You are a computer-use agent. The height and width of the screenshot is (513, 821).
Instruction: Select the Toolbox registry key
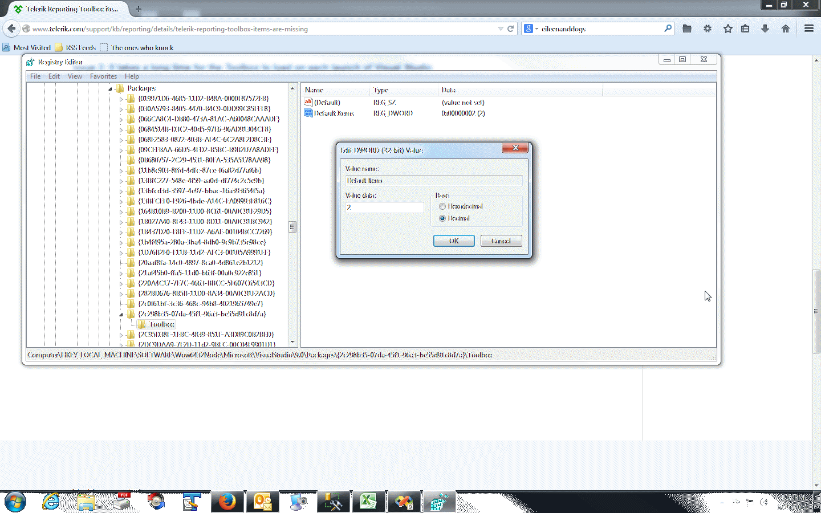point(162,324)
